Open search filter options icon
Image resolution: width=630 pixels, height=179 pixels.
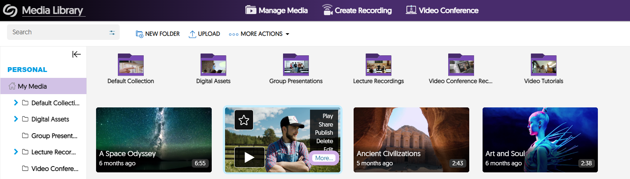coord(112,32)
